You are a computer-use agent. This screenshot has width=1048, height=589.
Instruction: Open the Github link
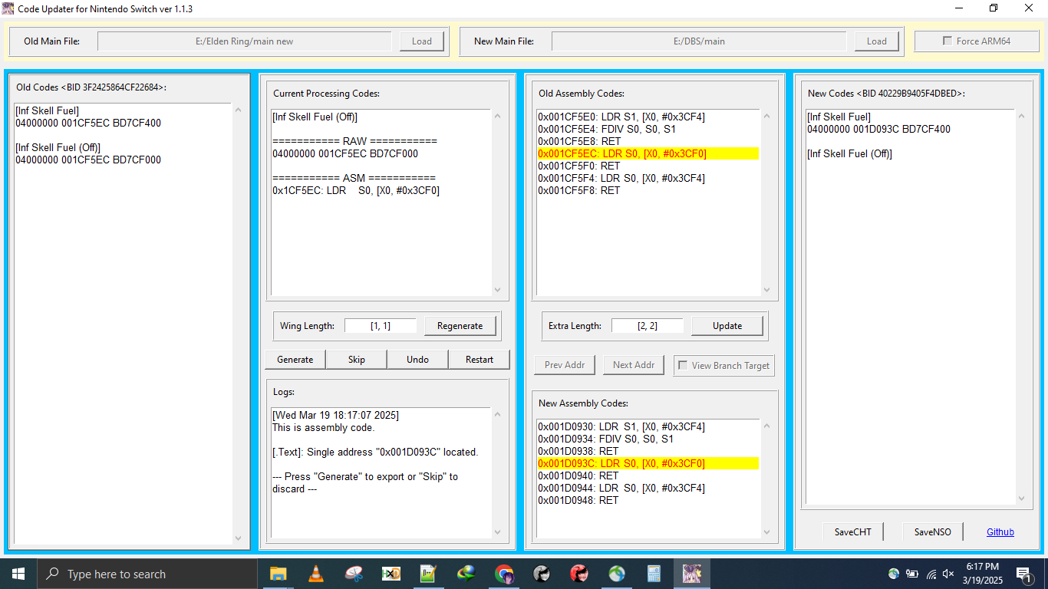point(1000,531)
